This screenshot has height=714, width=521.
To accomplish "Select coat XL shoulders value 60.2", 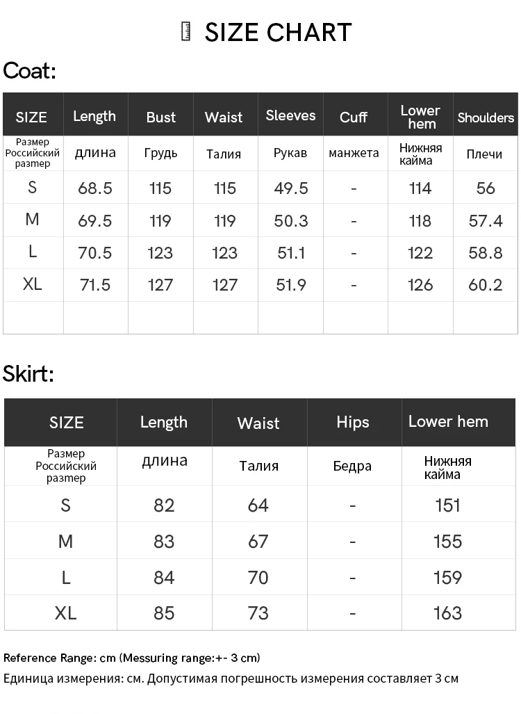I will point(486,284).
